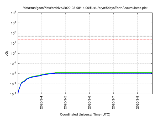Image resolution: width=168 pixels, height=117 pixels.
Task: Click the red dashed threshold line
Action: [85, 39]
